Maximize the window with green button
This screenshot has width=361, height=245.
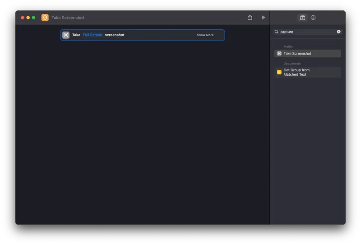click(x=33, y=18)
